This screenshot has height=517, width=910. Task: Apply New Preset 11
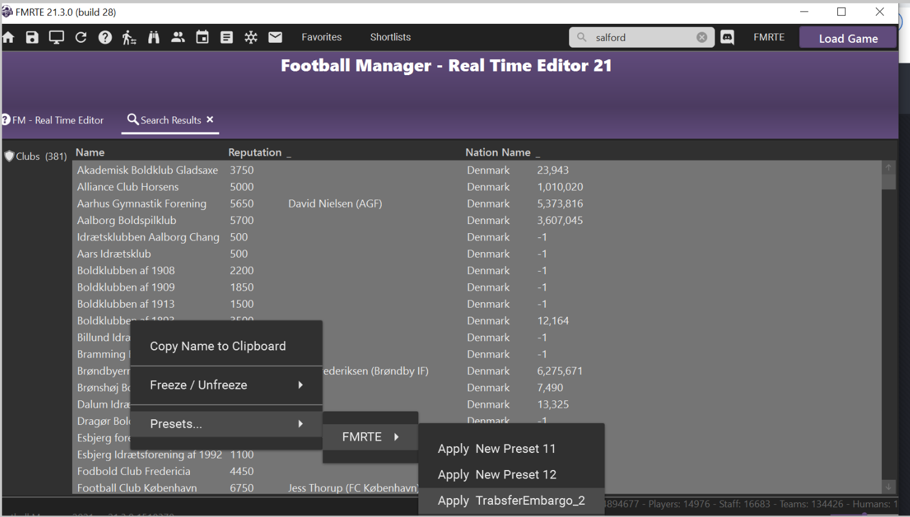click(511, 449)
